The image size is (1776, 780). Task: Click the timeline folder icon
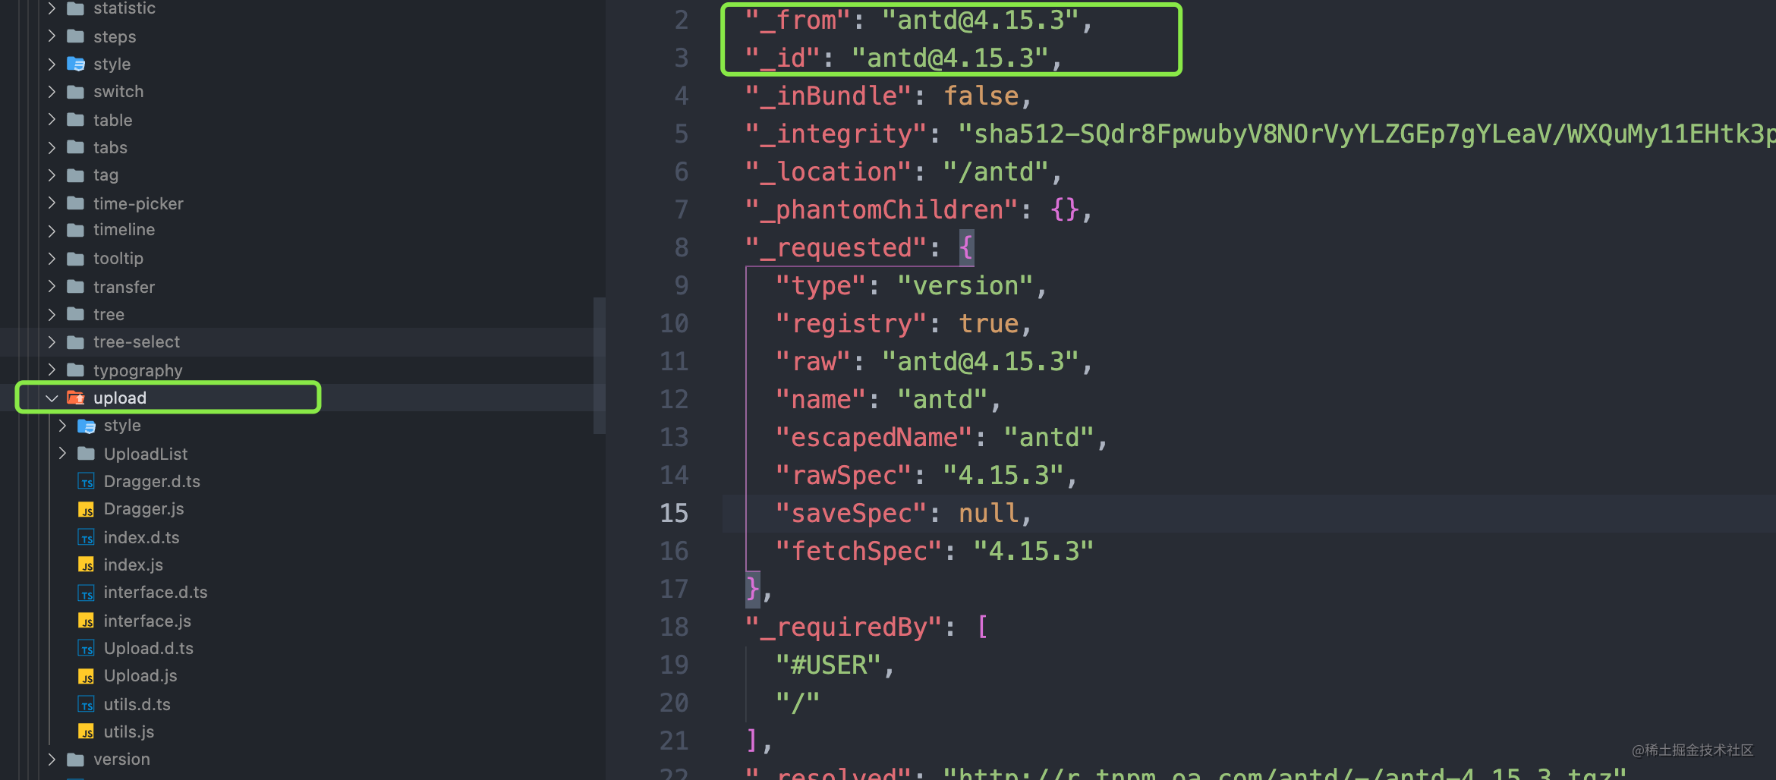click(75, 230)
